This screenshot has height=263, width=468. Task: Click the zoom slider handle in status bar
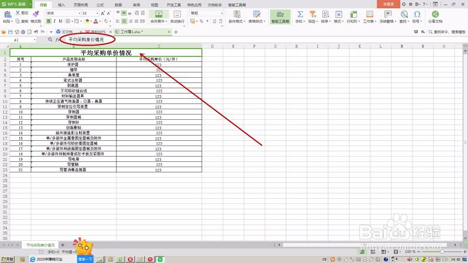point(442,252)
